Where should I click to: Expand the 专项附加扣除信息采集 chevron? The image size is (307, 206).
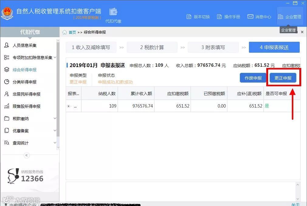[x=55, y=57]
